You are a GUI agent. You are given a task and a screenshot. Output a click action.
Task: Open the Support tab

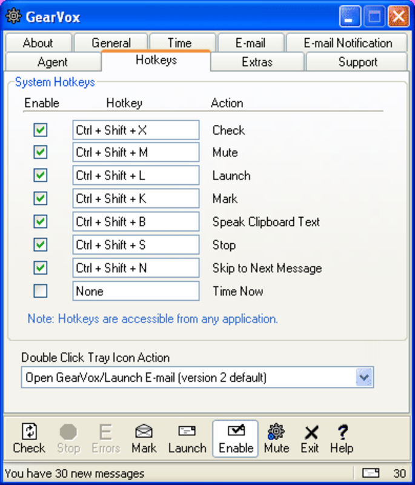tap(357, 62)
